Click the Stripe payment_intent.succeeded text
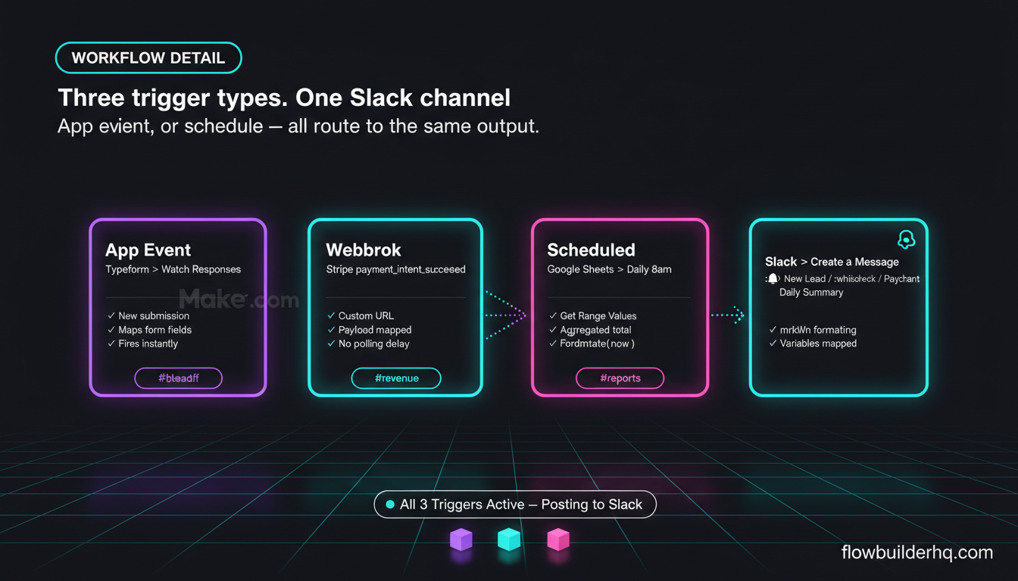 pyautogui.click(x=396, y=269)
